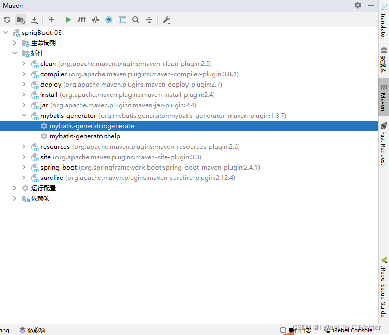Image resolution: width=389 pixels, height=335 pixels.
Task: Open the 依赖项 bottom tool tab
Action: (x=33, y=330)
